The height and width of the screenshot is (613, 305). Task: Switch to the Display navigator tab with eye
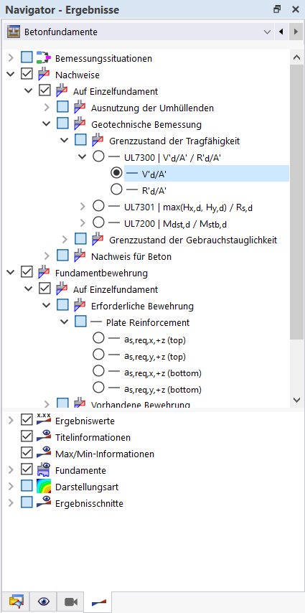[x=44, y=602]
